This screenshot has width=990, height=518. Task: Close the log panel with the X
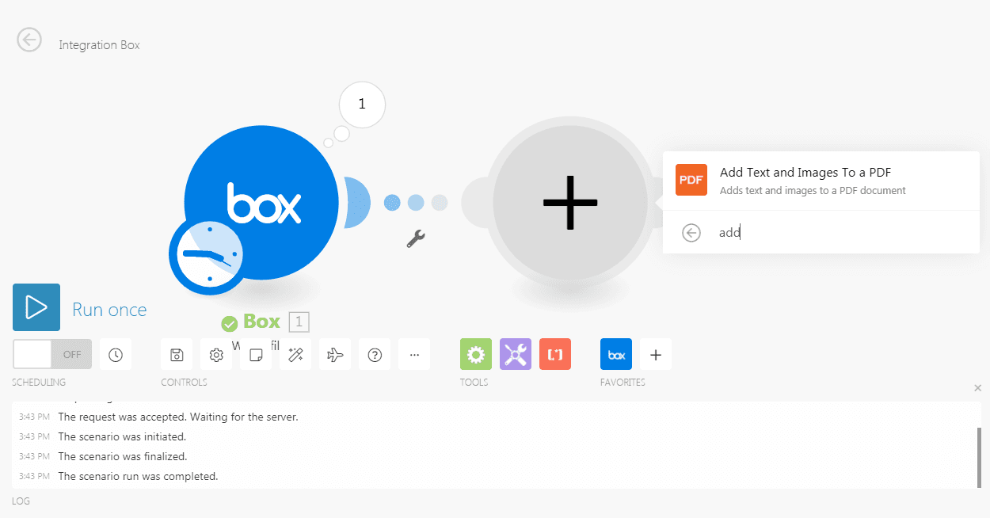[x=977, y=388]
